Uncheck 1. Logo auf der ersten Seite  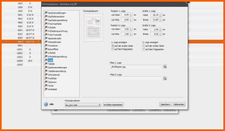113,46
